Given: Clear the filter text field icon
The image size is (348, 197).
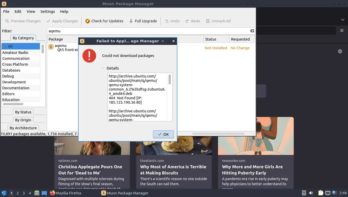Looking at the screenshot, I should (x=252, y=31).
